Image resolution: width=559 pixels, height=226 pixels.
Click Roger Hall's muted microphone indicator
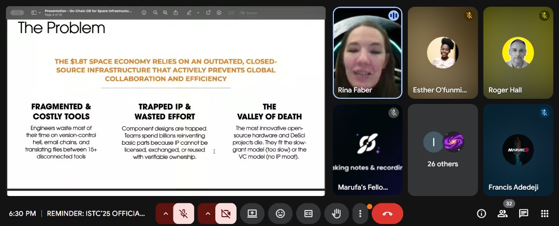pyautogui.click(x=544, y=16)
